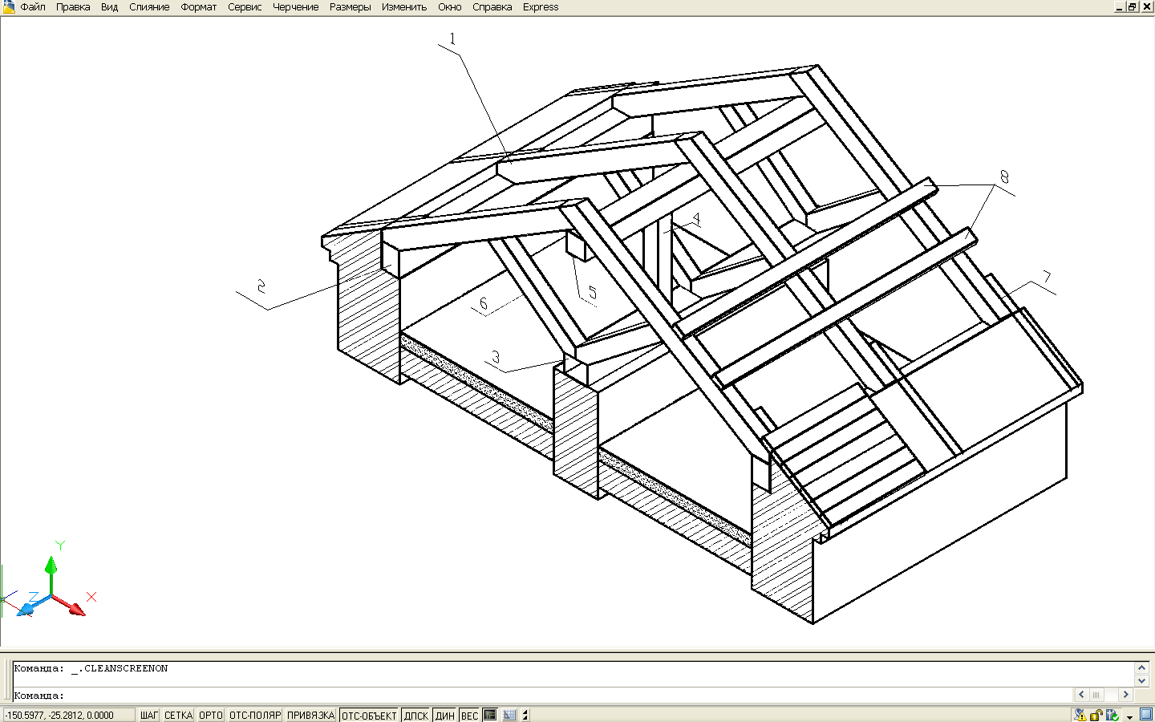Open the Слияние menu
Screen dimensions: 1155x722
point(149,6)
